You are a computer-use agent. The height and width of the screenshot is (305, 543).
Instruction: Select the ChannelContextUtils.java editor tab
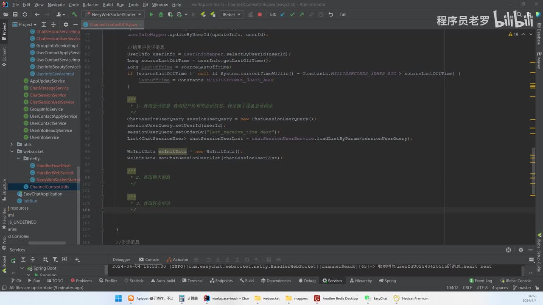[113, 25]
